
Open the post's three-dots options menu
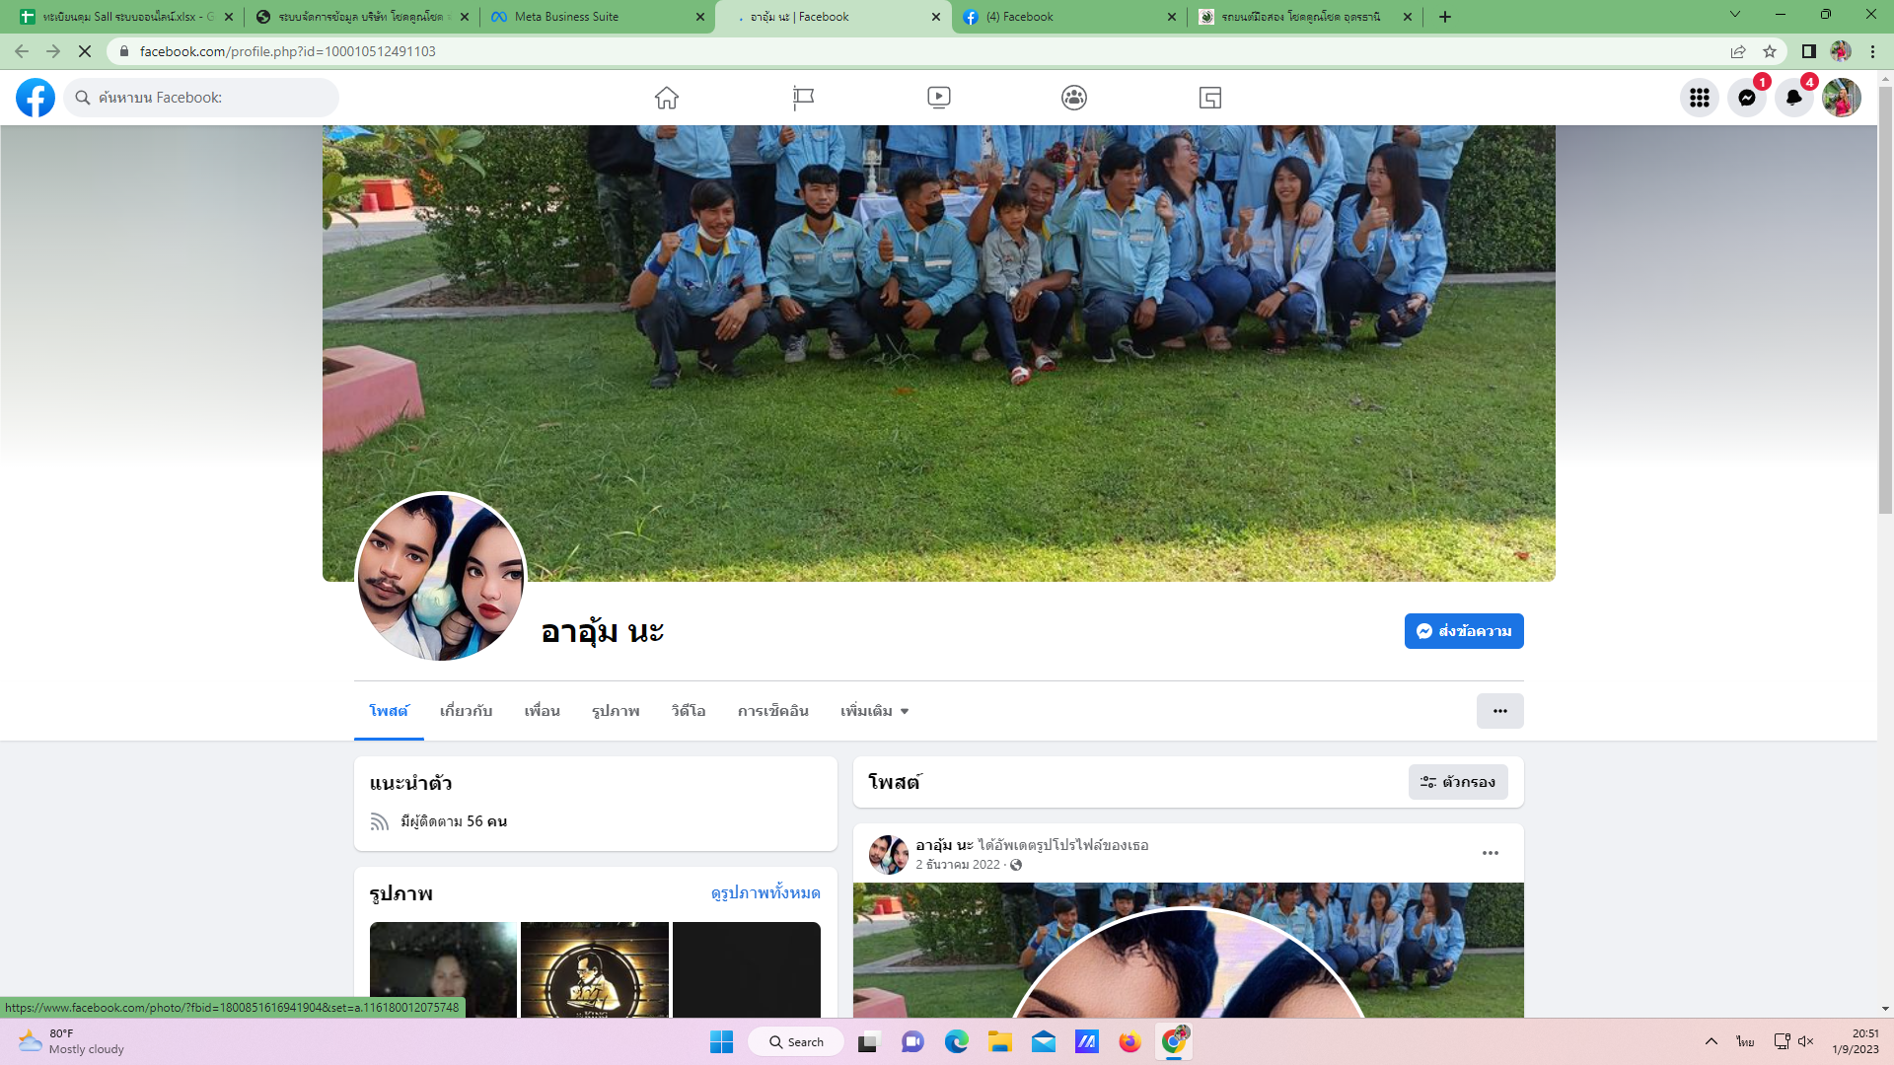1490,853
